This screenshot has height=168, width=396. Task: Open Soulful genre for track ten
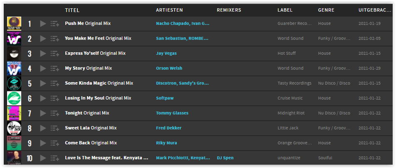click(325, 158)
